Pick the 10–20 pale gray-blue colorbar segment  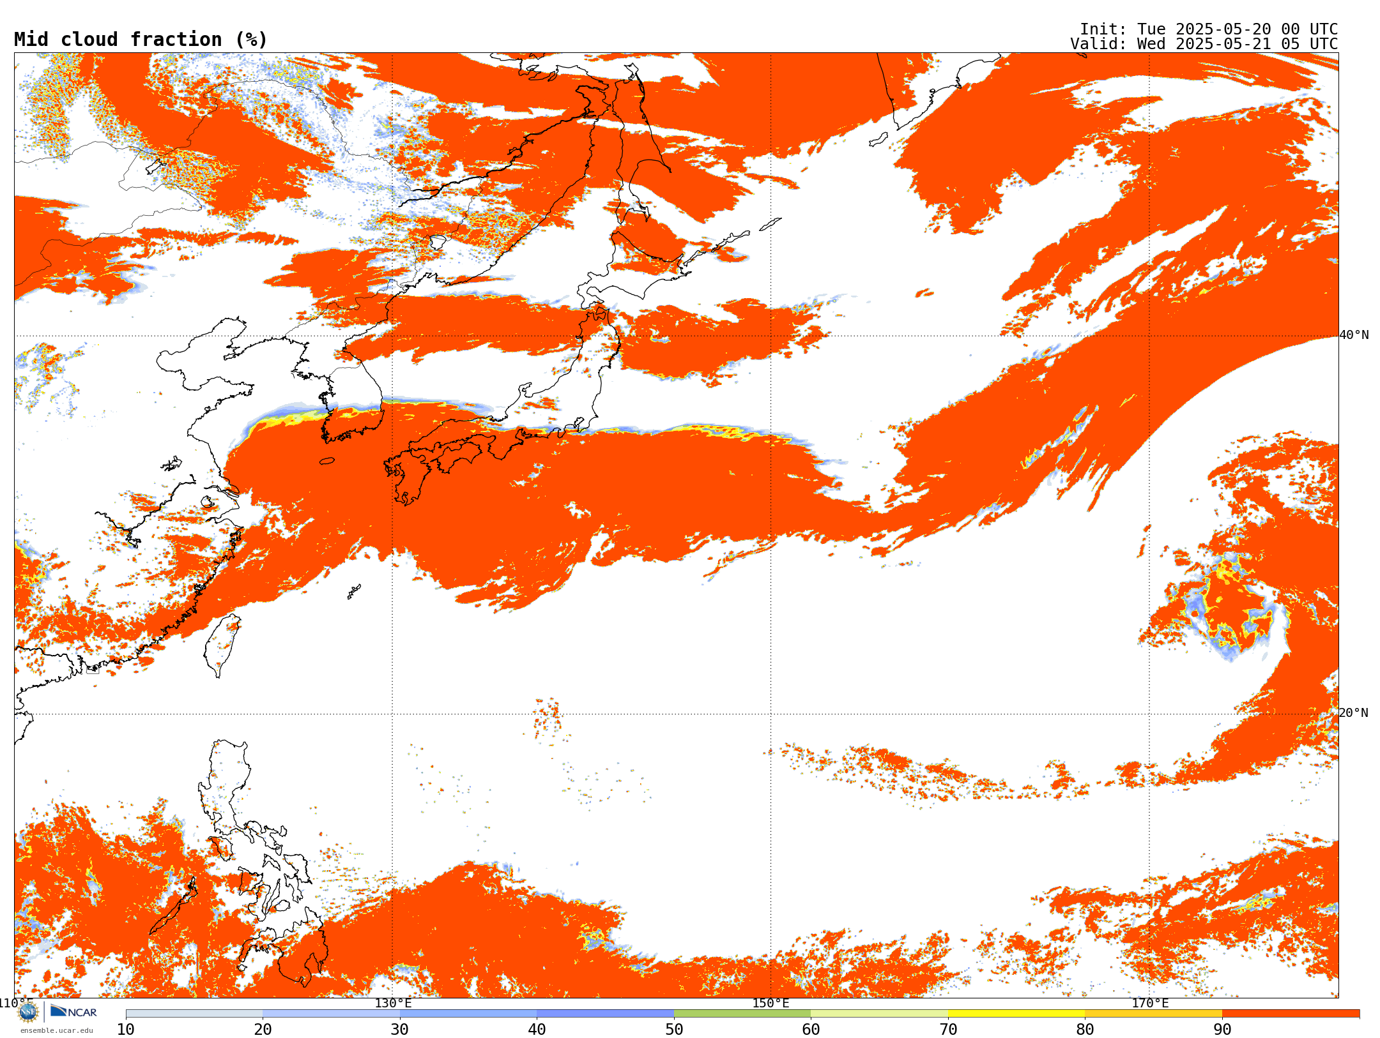point(194,1014)
